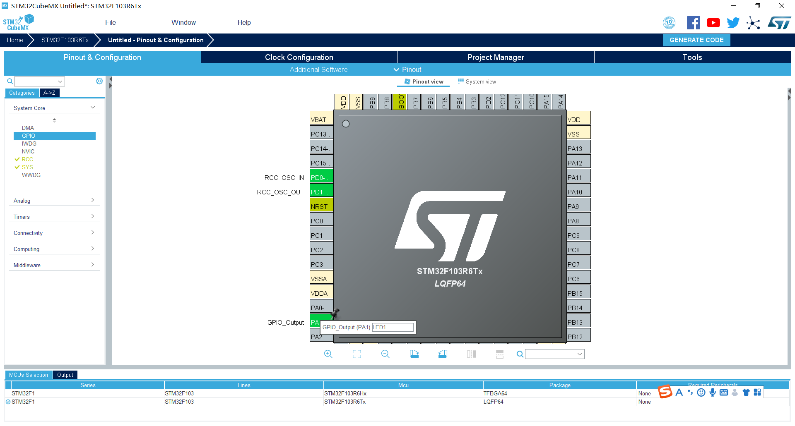Image resolution: width=795 pixels, height=426 pixels.
Task: Click the peripheral search magnifier icon
Action: (x=10, y=81)
